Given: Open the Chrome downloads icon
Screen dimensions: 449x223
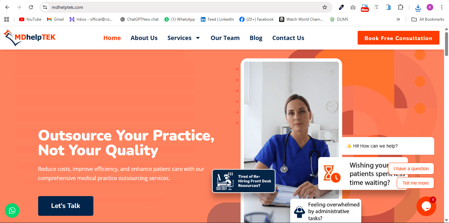Looking at the screenshot, I should [418, 7].
